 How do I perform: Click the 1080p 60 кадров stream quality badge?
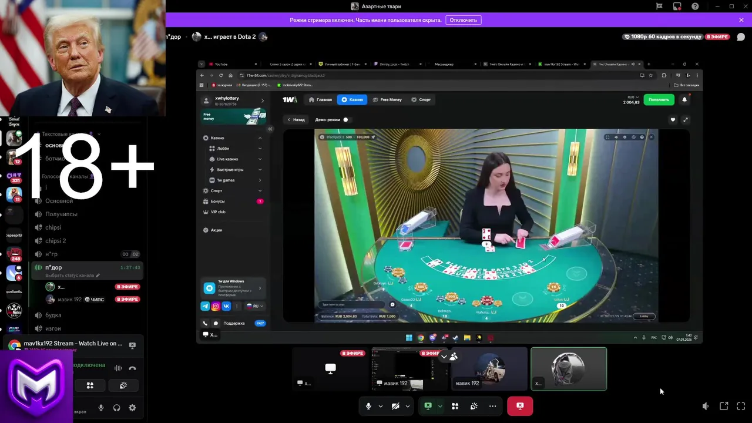[663, 37]
